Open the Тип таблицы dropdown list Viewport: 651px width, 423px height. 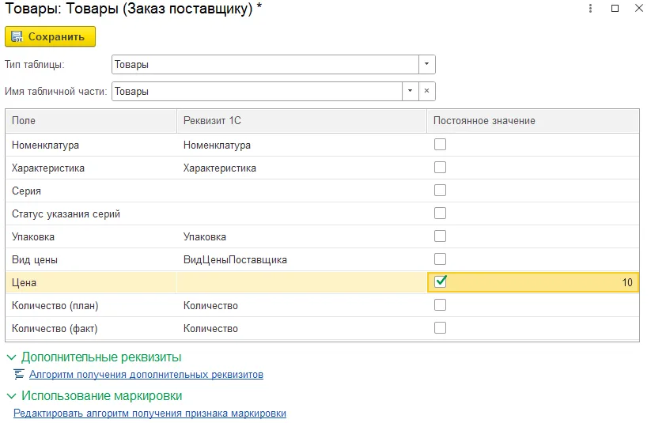coord(426,64)
